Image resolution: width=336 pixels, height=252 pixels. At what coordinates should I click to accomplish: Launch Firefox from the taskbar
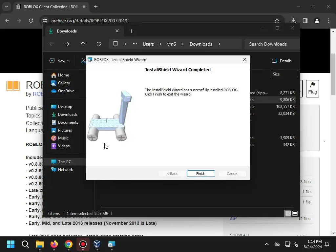click(x=54, y=244)
